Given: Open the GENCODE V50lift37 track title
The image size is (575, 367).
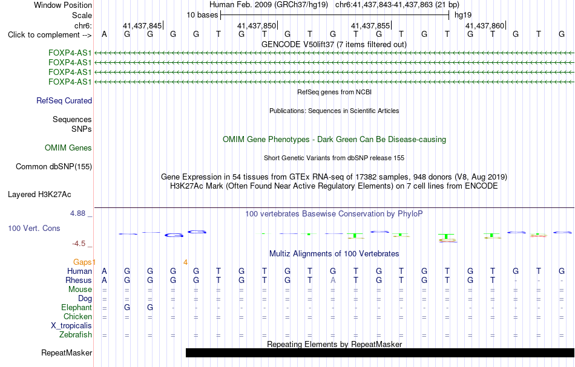Looking at the screenshot, I should click(333, 44).
